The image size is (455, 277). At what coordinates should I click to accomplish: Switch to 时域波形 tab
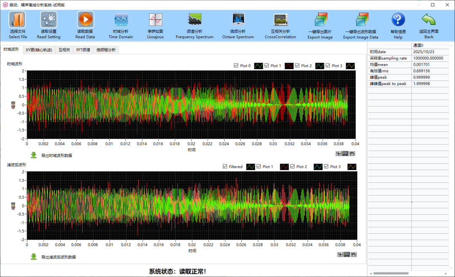11,50
